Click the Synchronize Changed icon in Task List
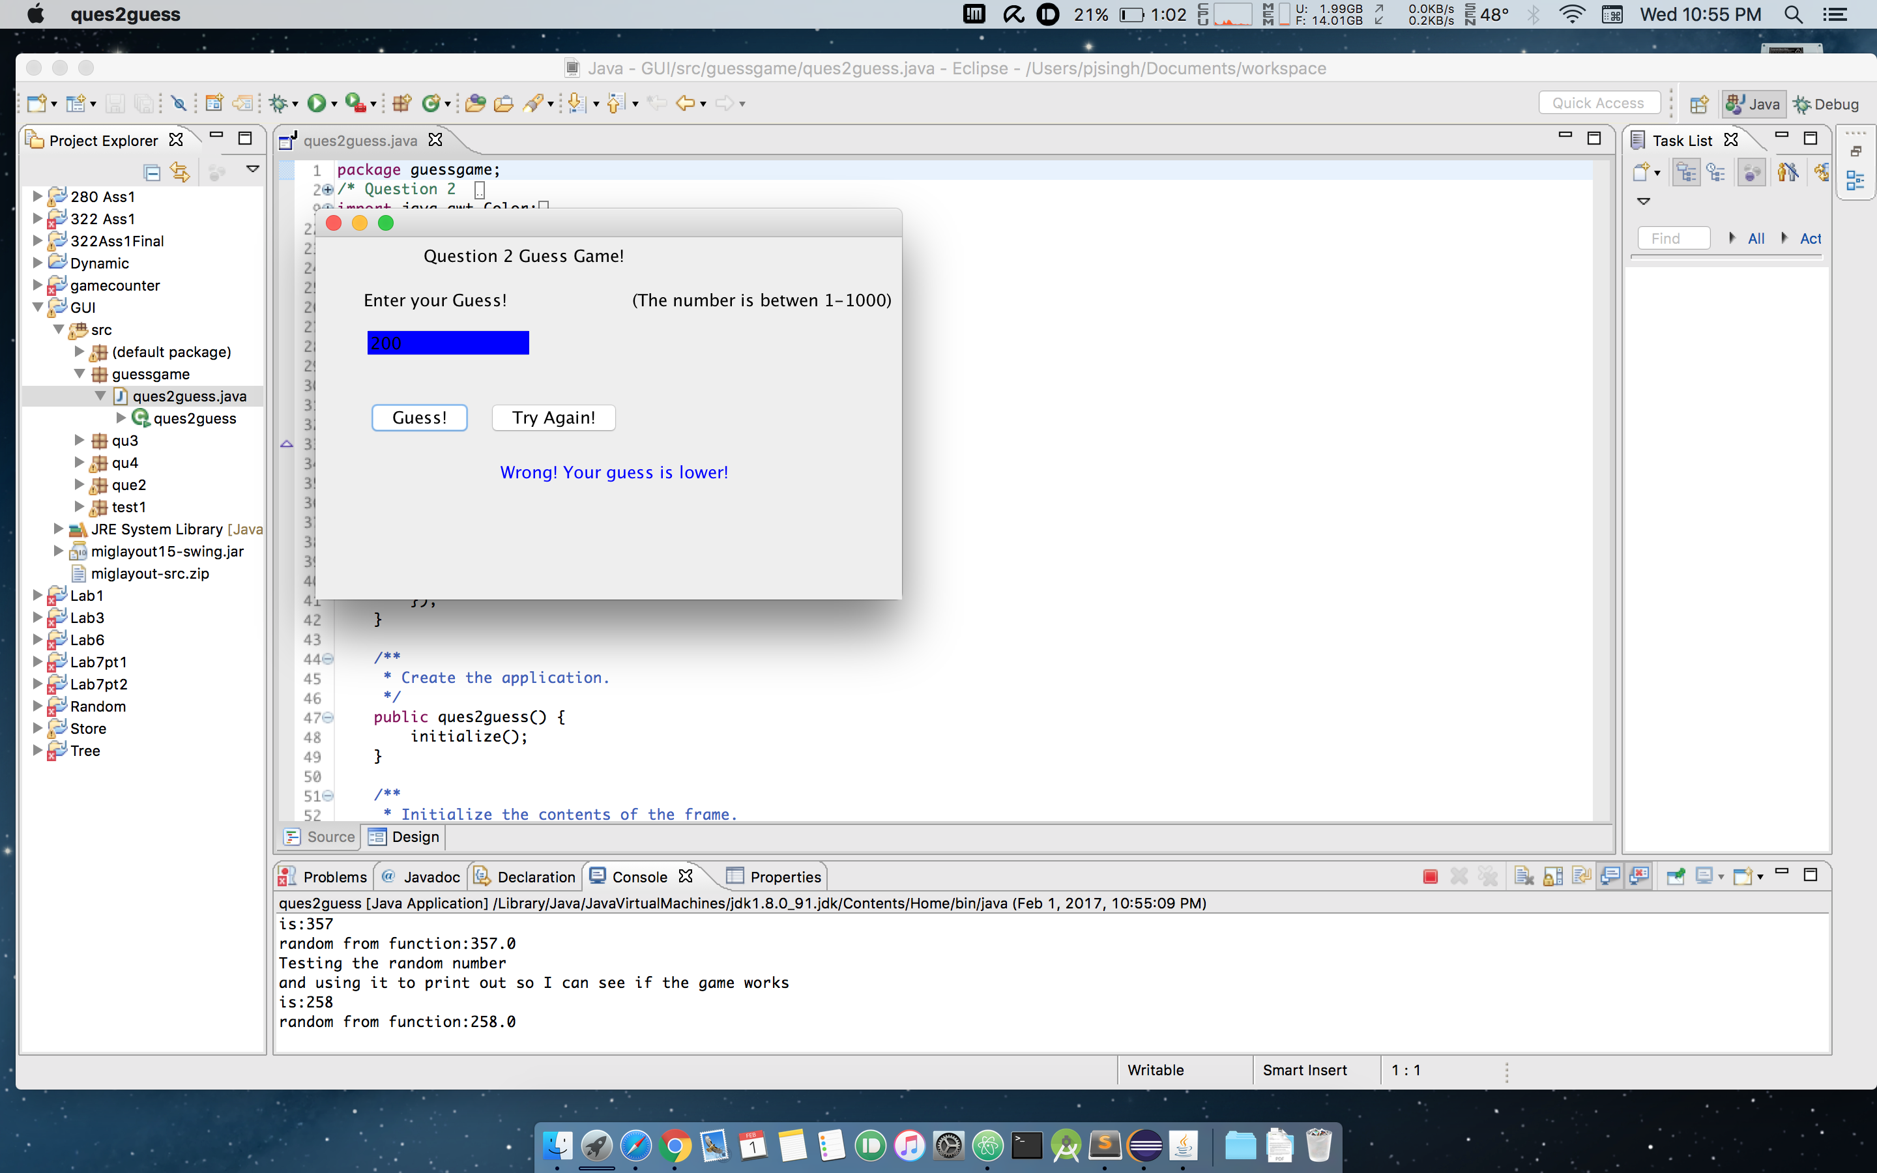1877x1173 pixels. pyautogui.click(x=1821, y=172)
